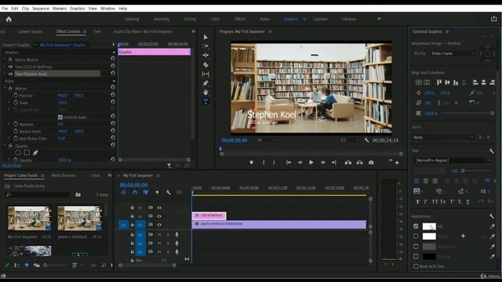Collapse the Motion effect group
502x282 pixels.
[x=5, y=88]
